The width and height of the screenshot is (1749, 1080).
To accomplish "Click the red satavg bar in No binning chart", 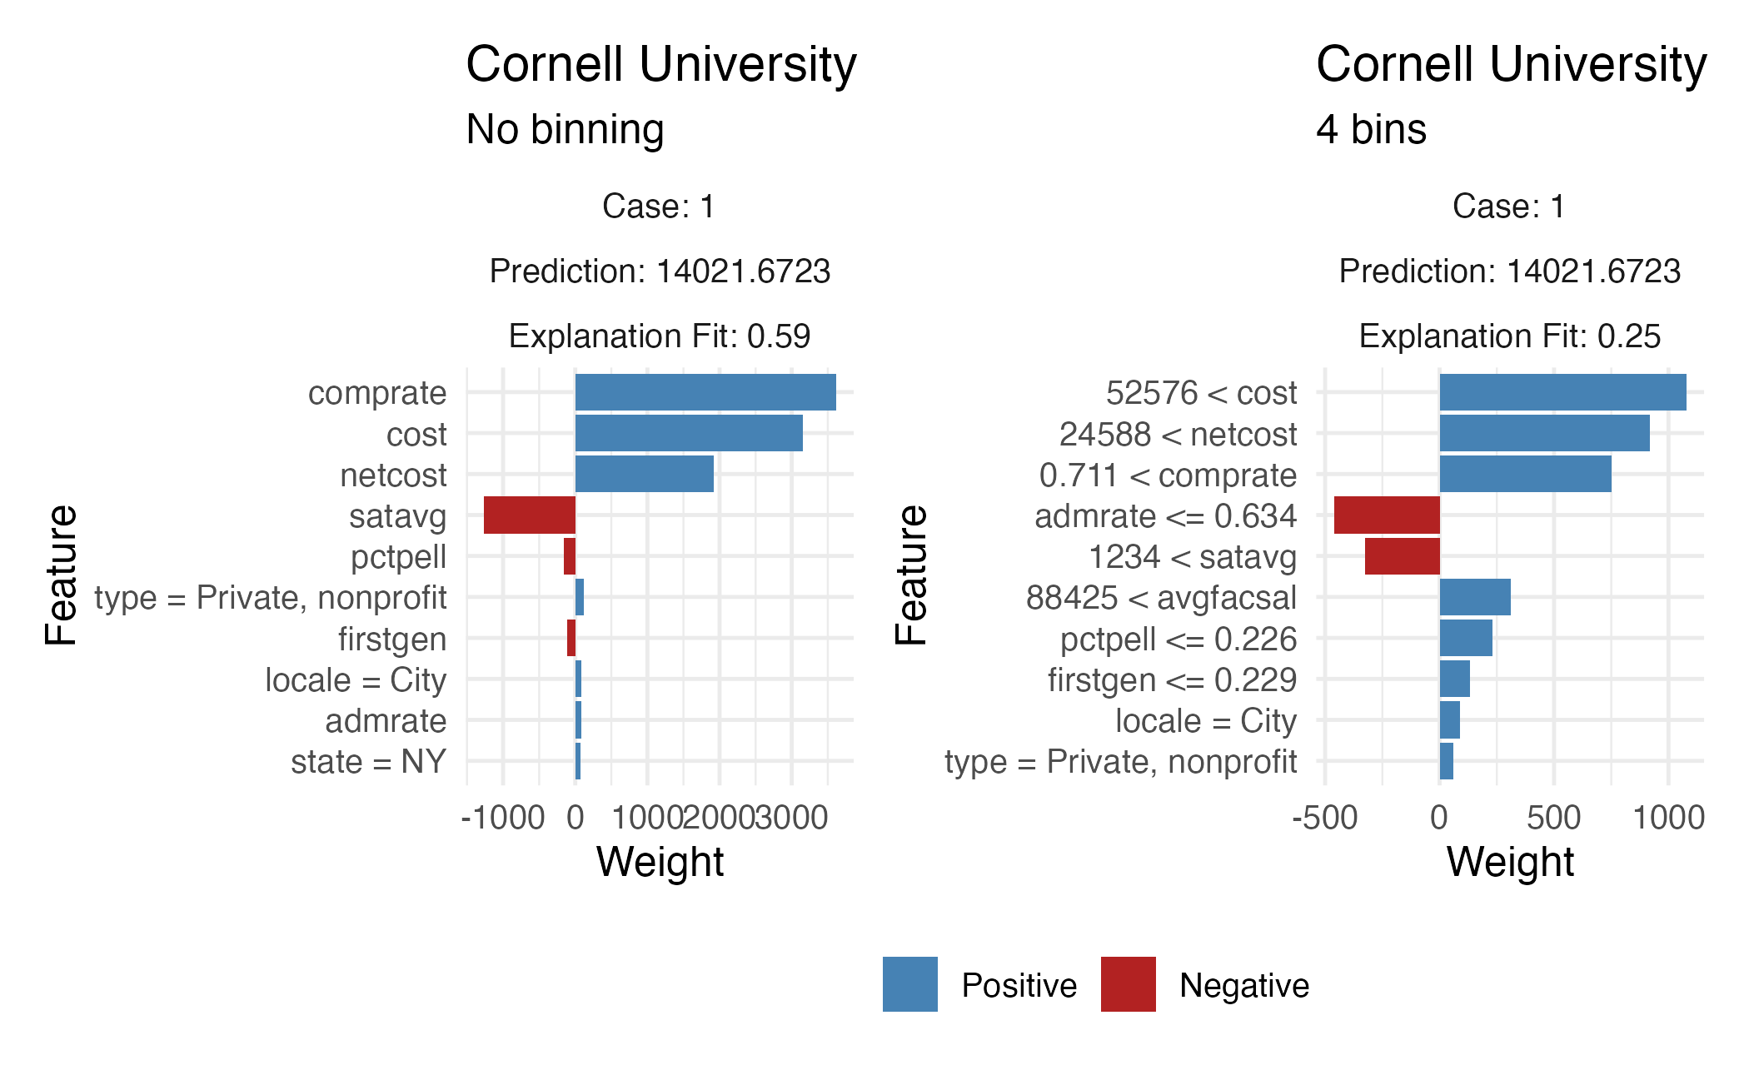I will coord(529,515).
